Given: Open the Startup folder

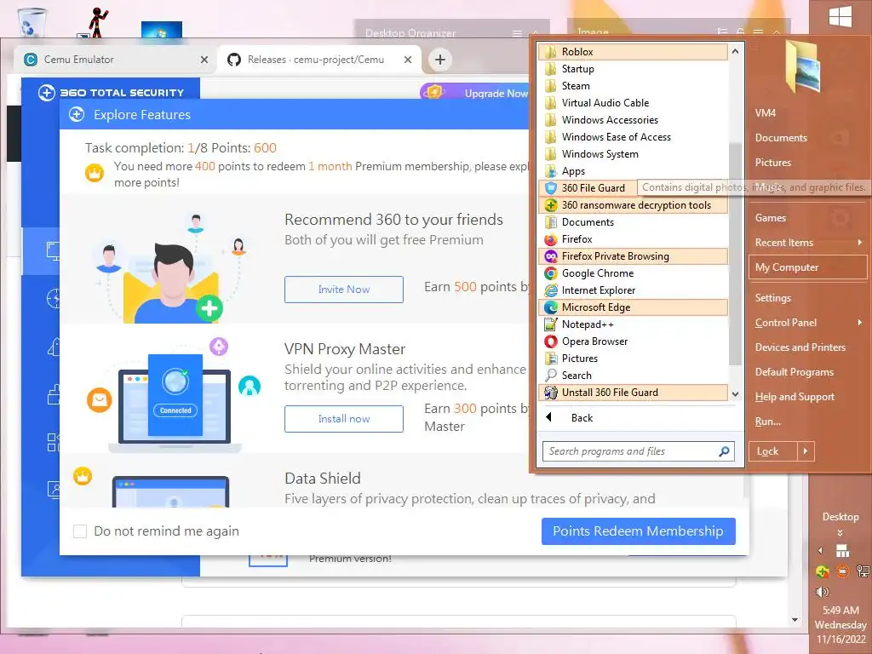Looking at the screenshot, I should [633, 69].
